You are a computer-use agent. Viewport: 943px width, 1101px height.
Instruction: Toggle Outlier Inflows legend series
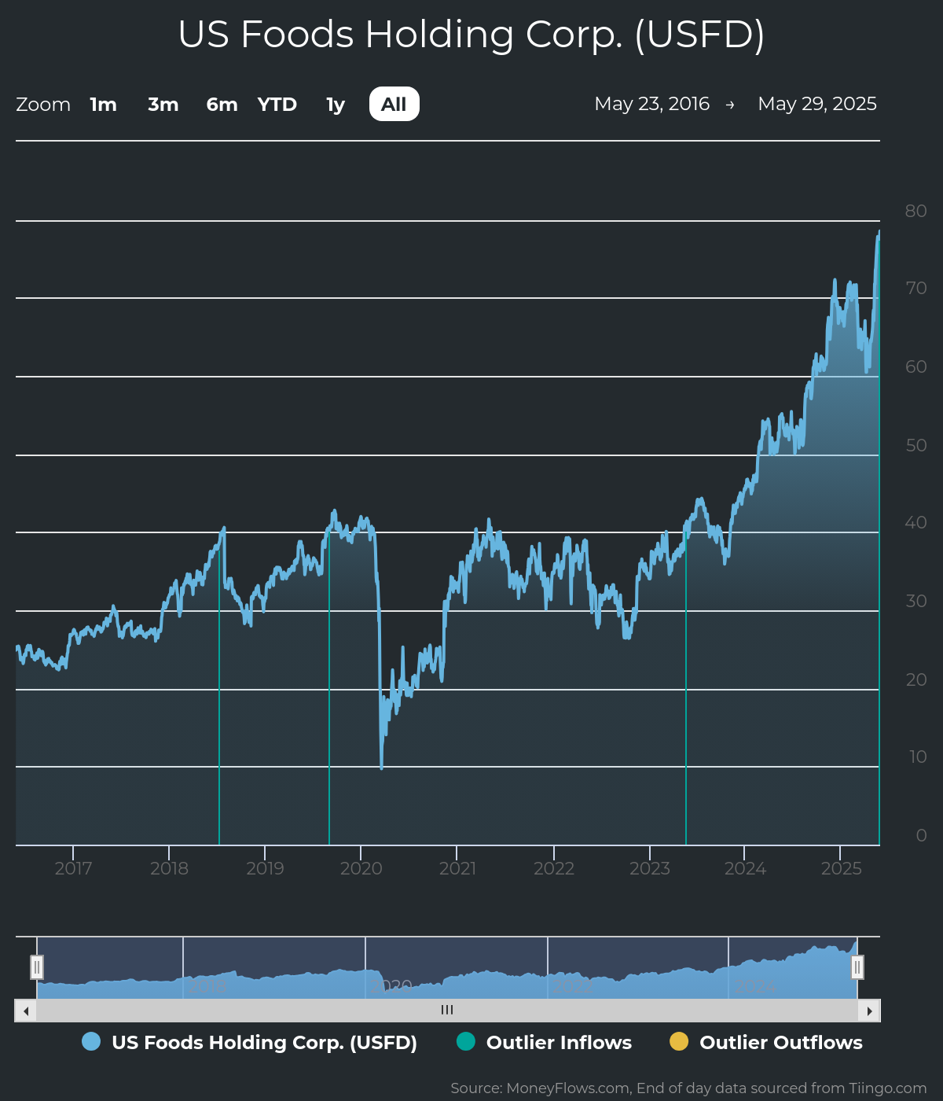[x=545, y=1042]
